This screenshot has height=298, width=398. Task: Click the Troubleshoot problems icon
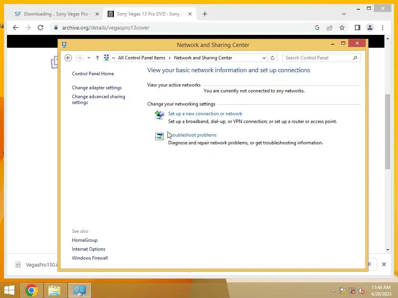pos(159,136)
